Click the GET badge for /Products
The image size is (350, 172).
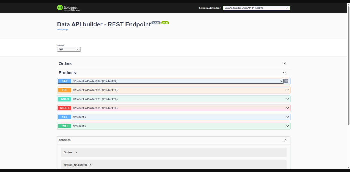click(65, 117)
